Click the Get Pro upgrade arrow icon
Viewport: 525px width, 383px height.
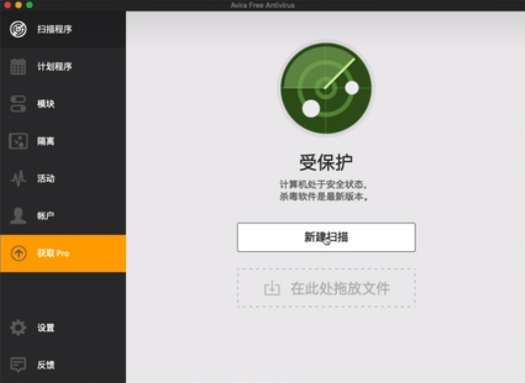coord(18,252)
